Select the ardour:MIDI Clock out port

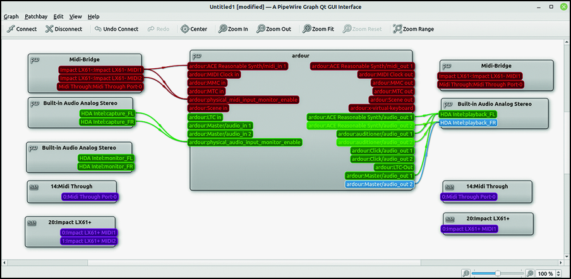pyautogui.click(x=386, y=74)
